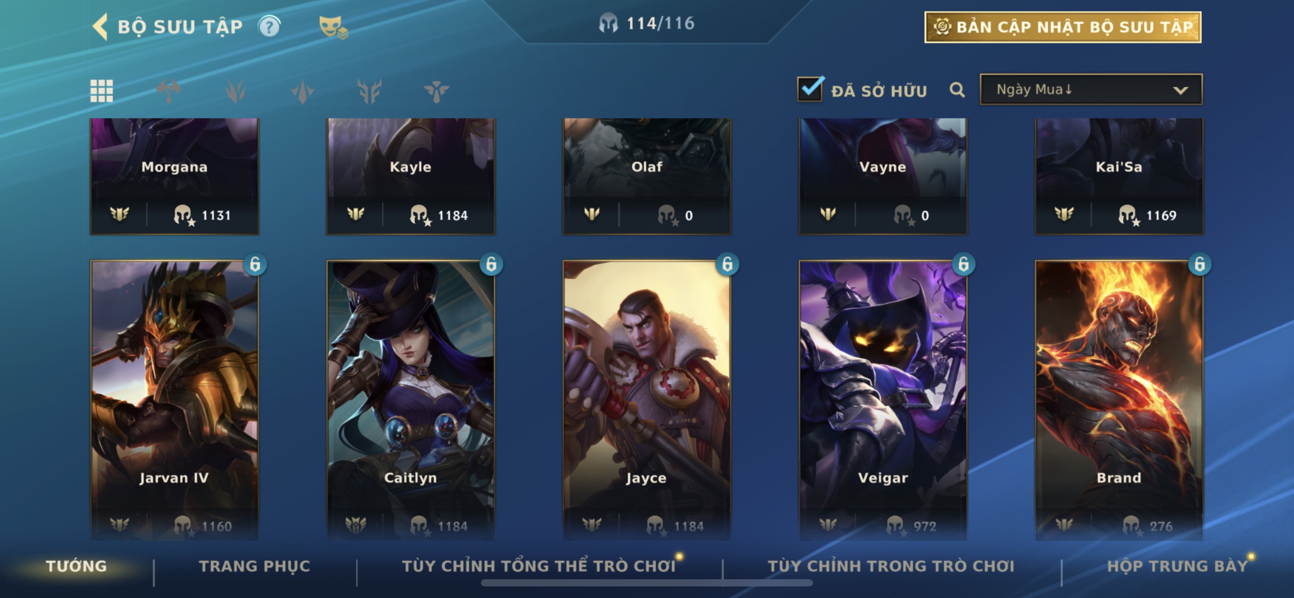Filter champions by the fighter axe role icon
Screen dimensions: 1294x598
(x=169, y=91)
